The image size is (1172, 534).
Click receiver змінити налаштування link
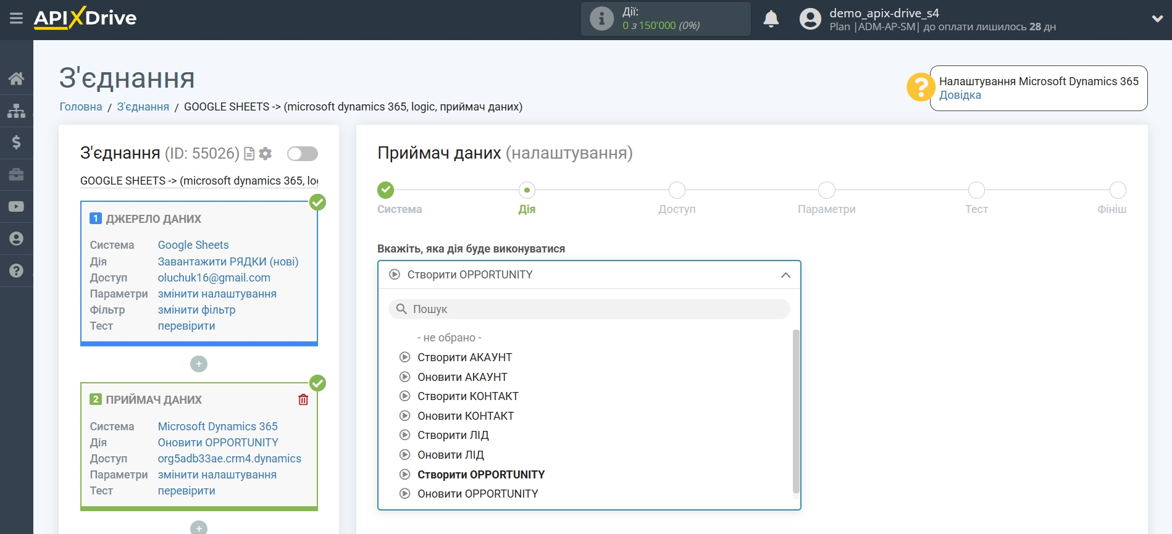(217, 475)
